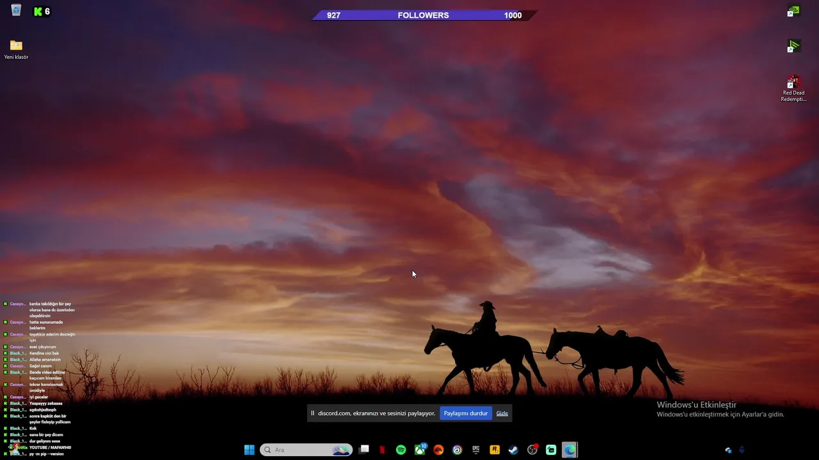Launch Netflix from the taskbar
Screen dimensions: 819x460
pyautogui.click(x=382, y=450)
